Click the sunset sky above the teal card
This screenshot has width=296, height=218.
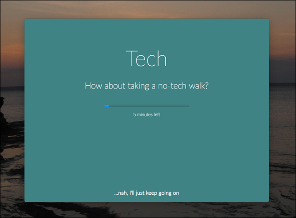click(147, 10)
